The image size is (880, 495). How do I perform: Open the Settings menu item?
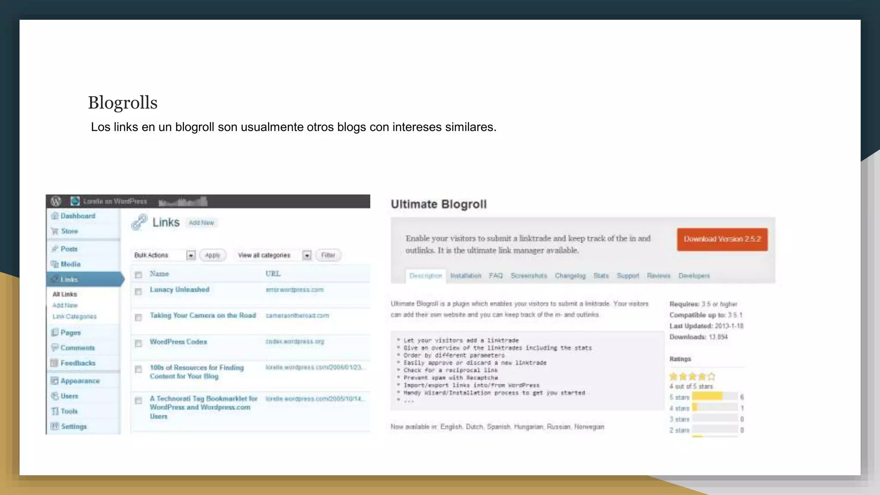click(74, 426)
